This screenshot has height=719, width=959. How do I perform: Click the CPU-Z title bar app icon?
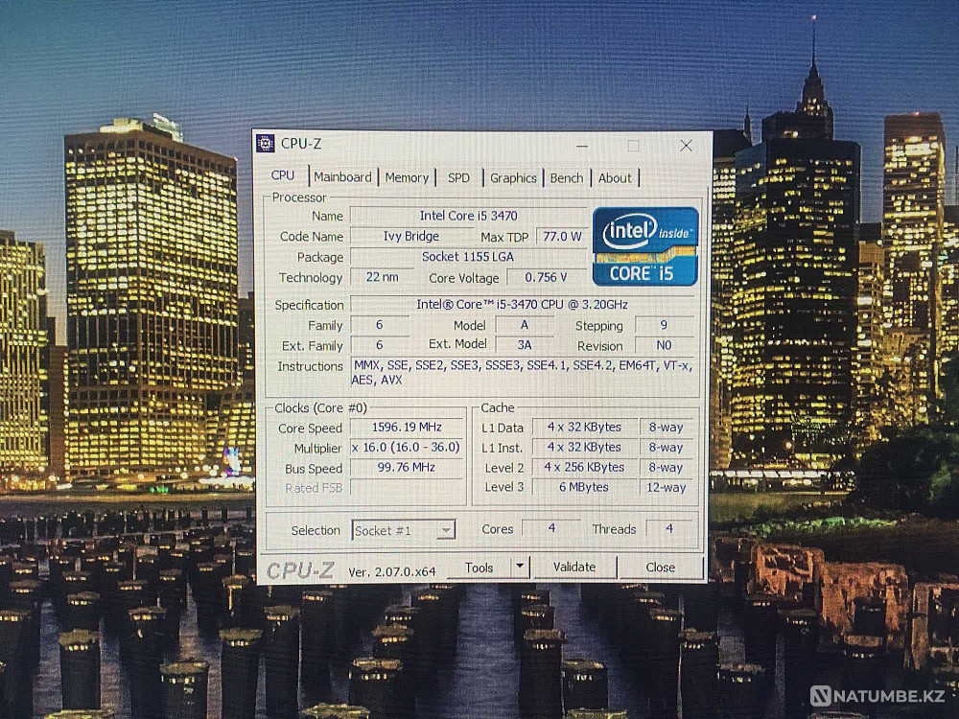pyautogui.click(x=266, y=143)
